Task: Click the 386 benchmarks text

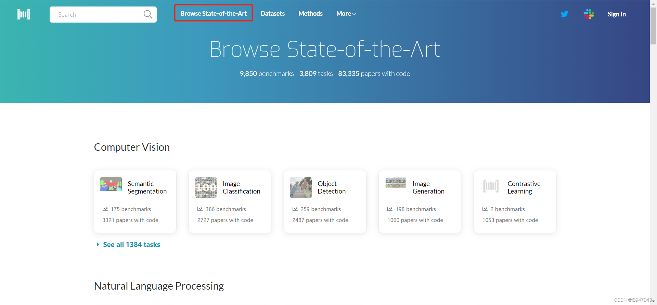Action: pyautogui.click(x=226, y=209)
